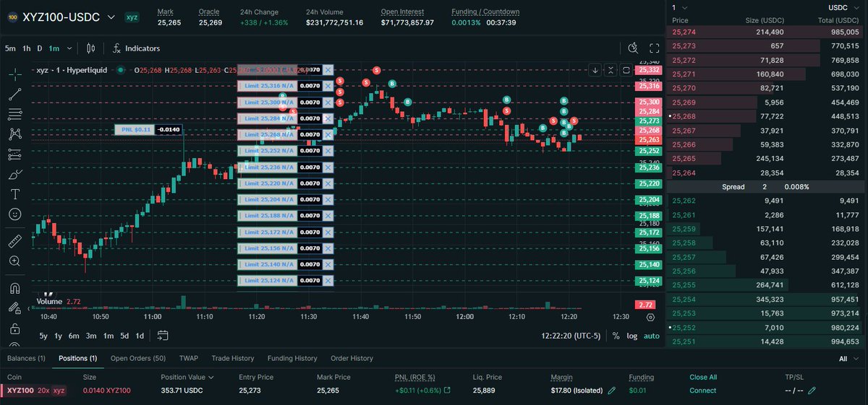This screenshot has height=405, width=868.
Task: Edit the isolated margin pencil icon
Action: 612,391
